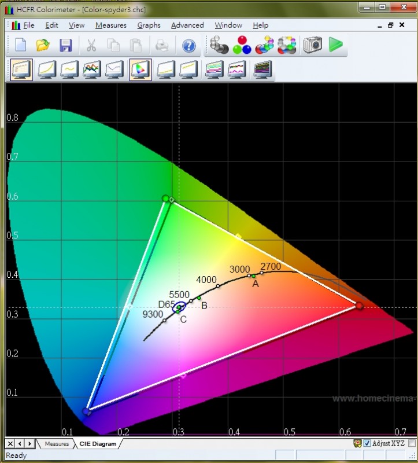The height and width of the screenshot is (463, 418).
Task: Switch to the Measures tab
Action: (x=57, y=443)
